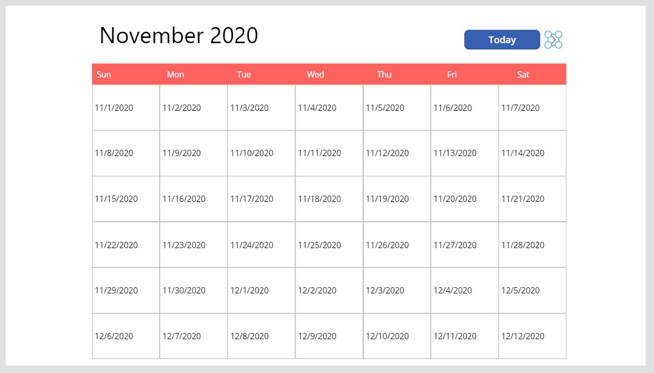Select the 12/1/2020 date cell
Image resolution: width=654 pixels, height=373 pixels.
[x=261, y=290]
